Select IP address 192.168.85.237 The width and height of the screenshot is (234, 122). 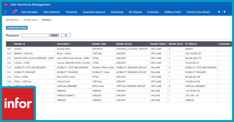tap(193, 53)
